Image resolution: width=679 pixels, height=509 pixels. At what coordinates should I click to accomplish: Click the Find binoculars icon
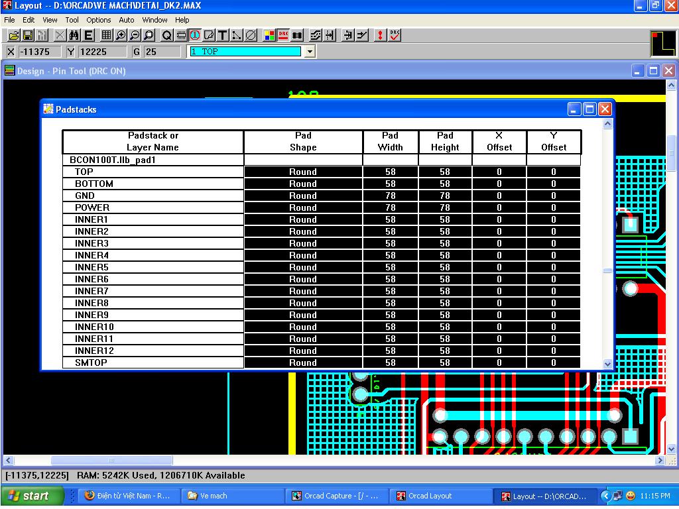[74, 36]
